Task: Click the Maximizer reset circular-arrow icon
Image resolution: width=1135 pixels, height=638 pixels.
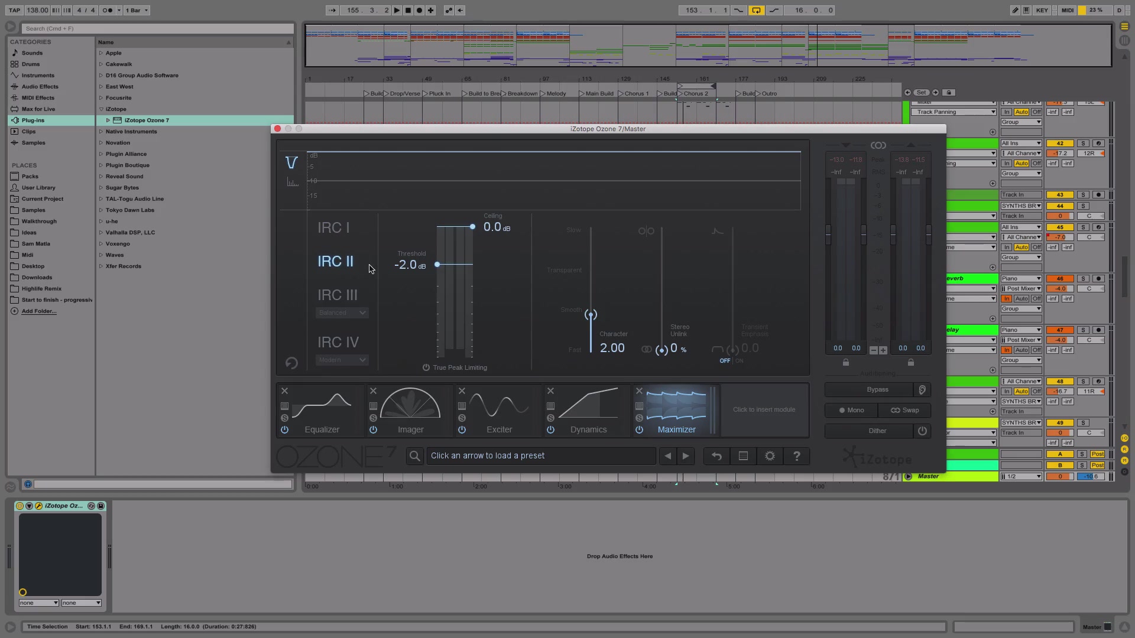Action: coord(291,363)
